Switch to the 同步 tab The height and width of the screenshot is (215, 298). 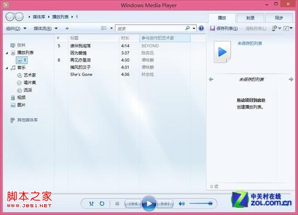click(279, 18)
